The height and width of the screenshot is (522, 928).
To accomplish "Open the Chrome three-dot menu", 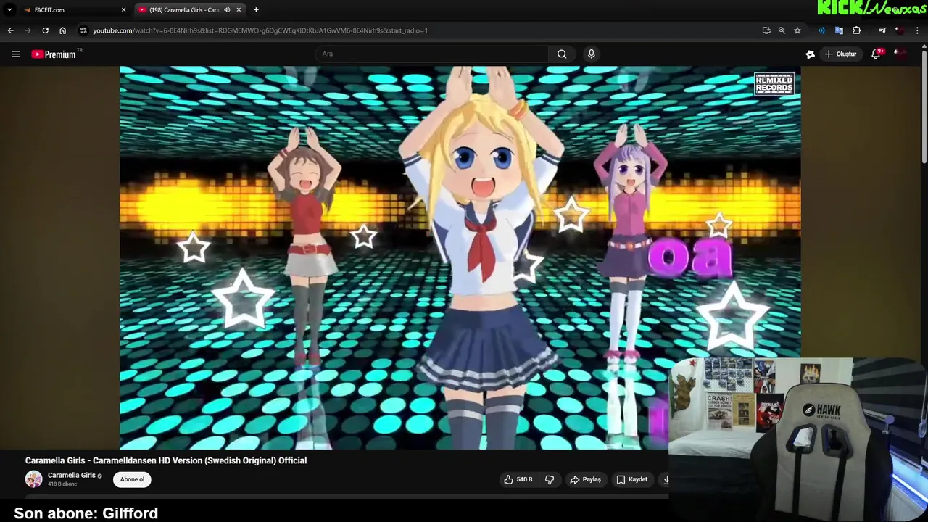I will point(918,30).
